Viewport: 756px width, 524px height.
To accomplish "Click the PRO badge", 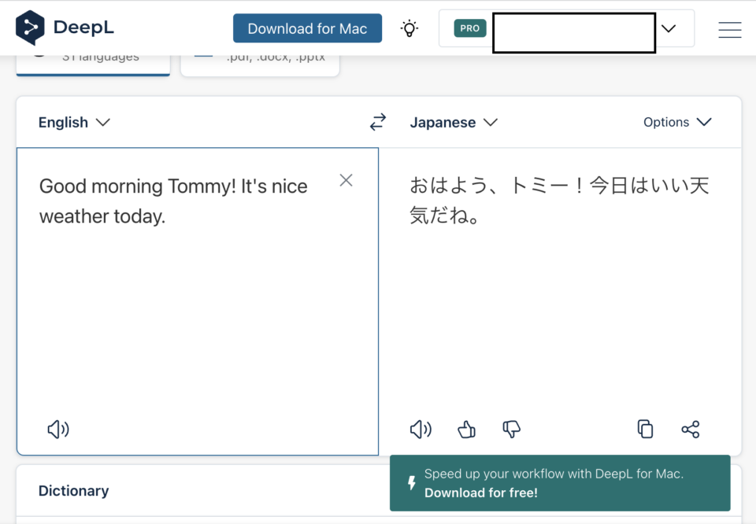I will click(x=469, y=27).
